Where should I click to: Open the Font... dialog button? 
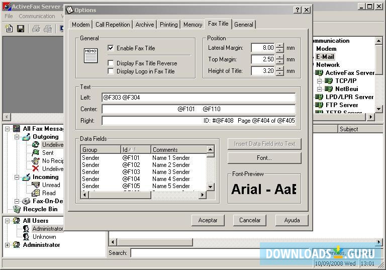point(264,158)
